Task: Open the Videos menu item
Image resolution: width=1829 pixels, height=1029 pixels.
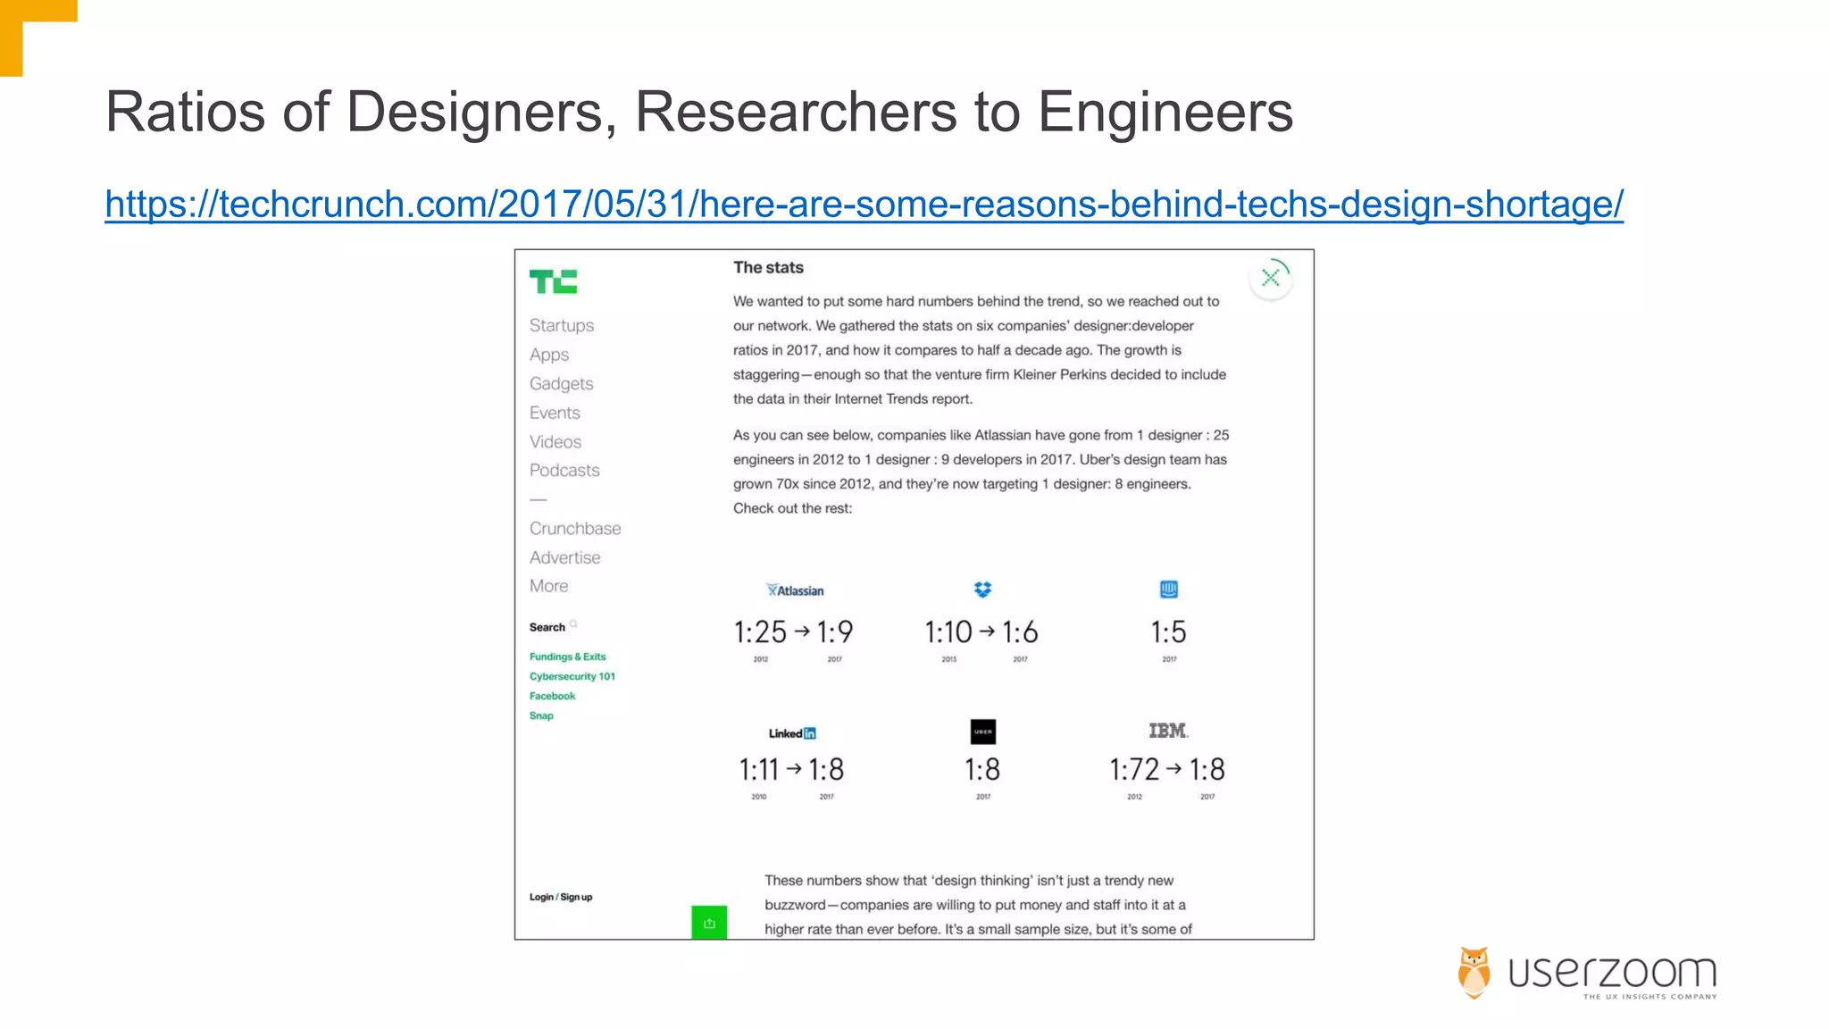Action: [x=555, y=441]
